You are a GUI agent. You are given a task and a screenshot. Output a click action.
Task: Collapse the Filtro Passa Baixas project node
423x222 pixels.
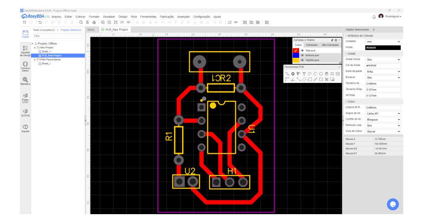[x=35, y=59]
